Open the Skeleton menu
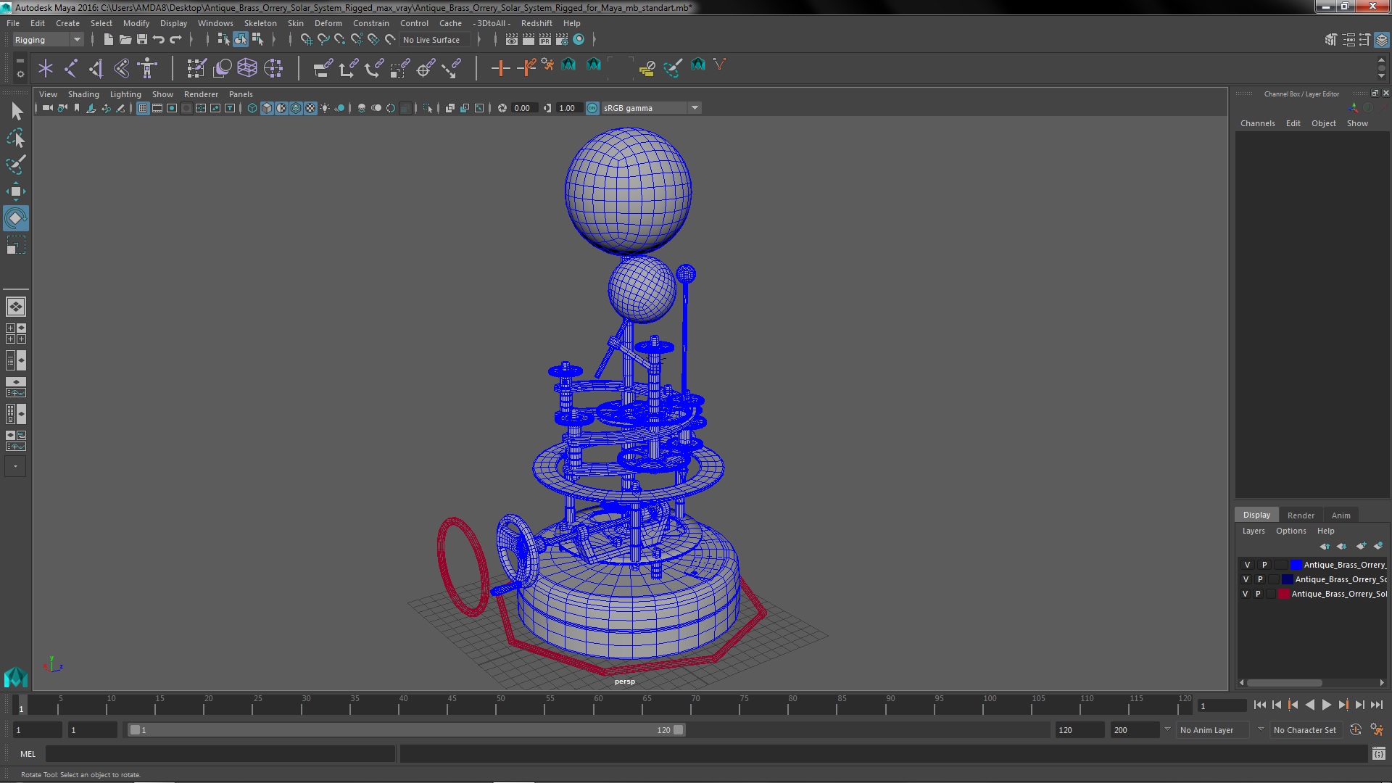1392x783 pixels. [x=260, y=23]
